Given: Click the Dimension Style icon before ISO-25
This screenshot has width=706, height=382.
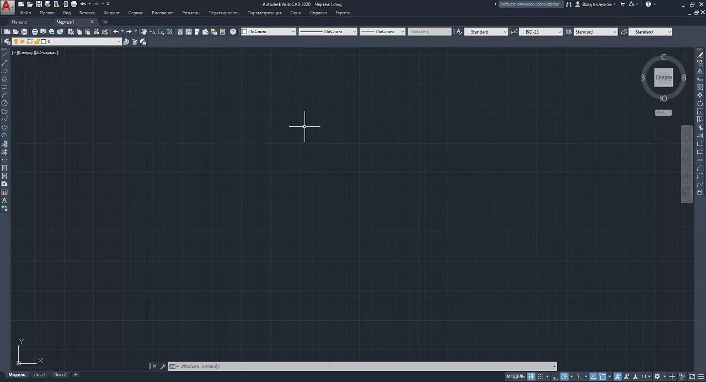Looking at the screenshot, I should (x=514, y=31).
